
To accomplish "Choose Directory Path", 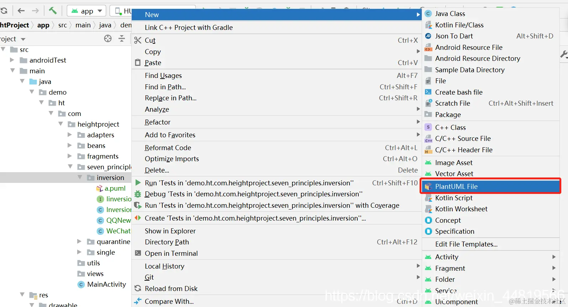I will [x=277, y=242].
